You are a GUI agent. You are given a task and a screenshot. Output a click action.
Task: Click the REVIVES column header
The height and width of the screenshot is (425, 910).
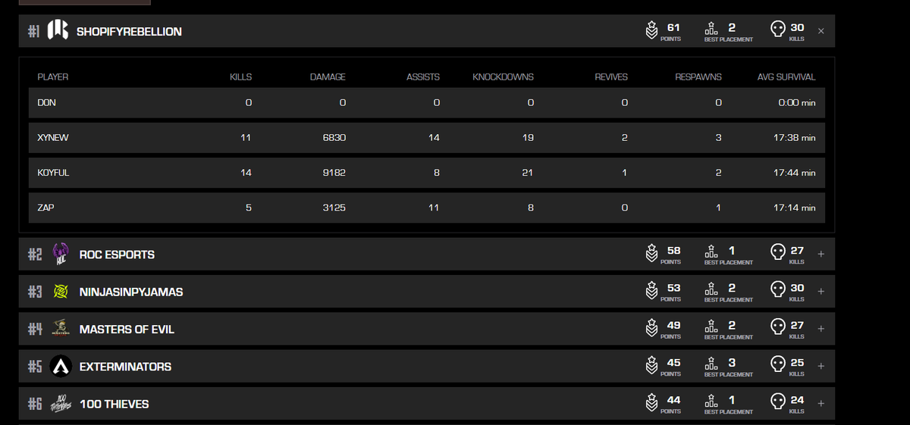(611, 77)
